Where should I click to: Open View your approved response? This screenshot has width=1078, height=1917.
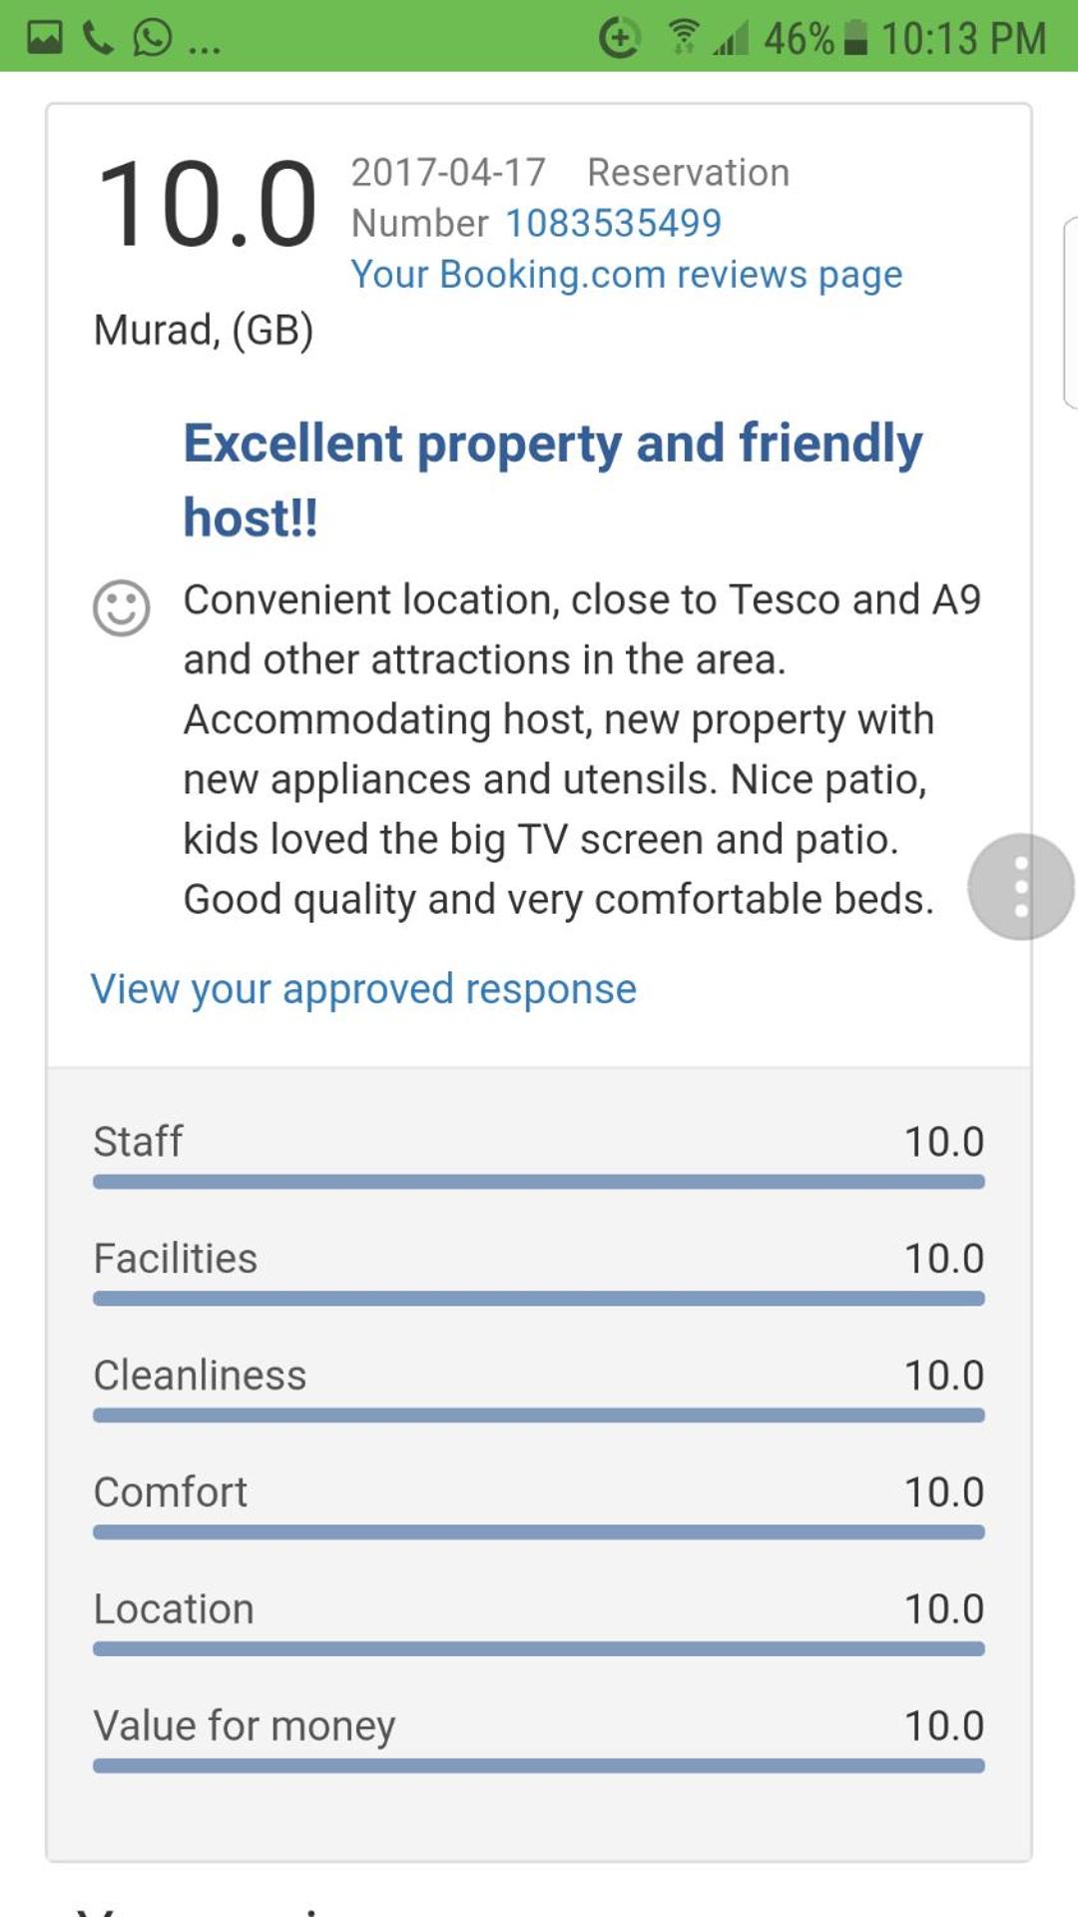click(363, 989)
